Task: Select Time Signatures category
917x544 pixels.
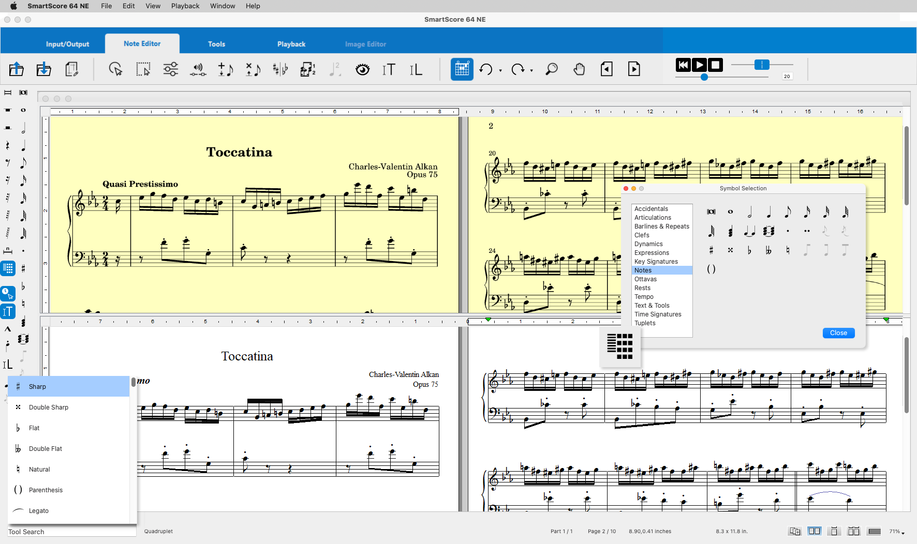Action: [662, 314]
